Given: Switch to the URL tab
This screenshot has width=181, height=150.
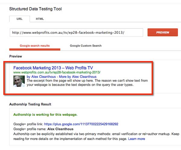Looking at the screenshot, I should click(x=20, y=19).
